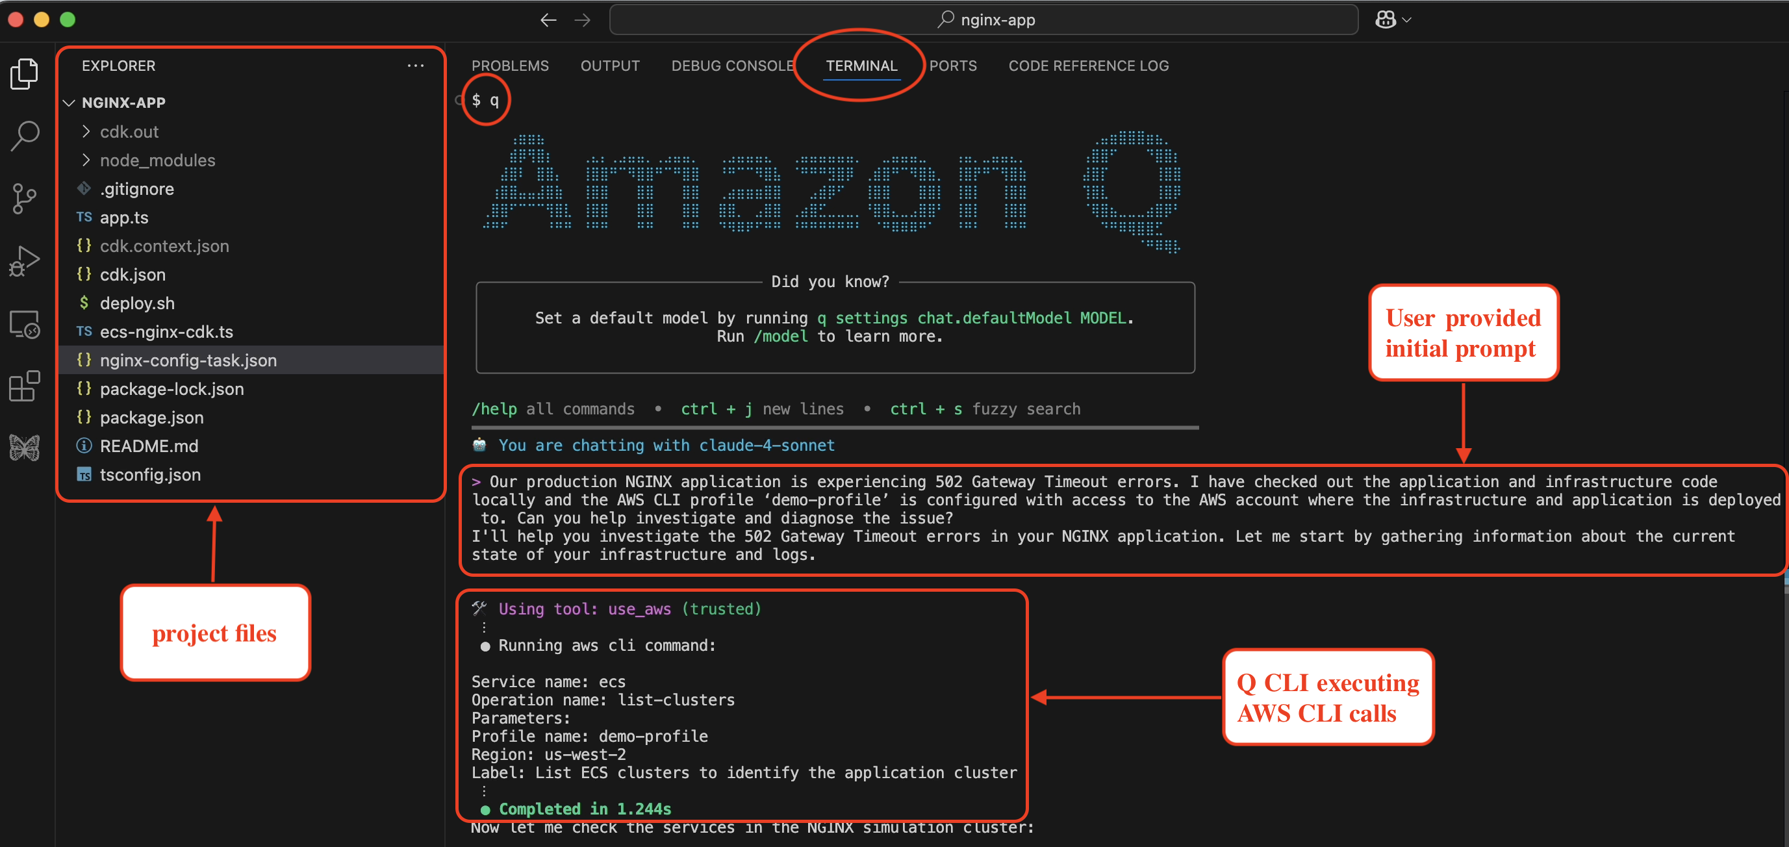The image size is (1789, 847).
Task: Open the Remote Explorer icon
Action: pos(24,323)
